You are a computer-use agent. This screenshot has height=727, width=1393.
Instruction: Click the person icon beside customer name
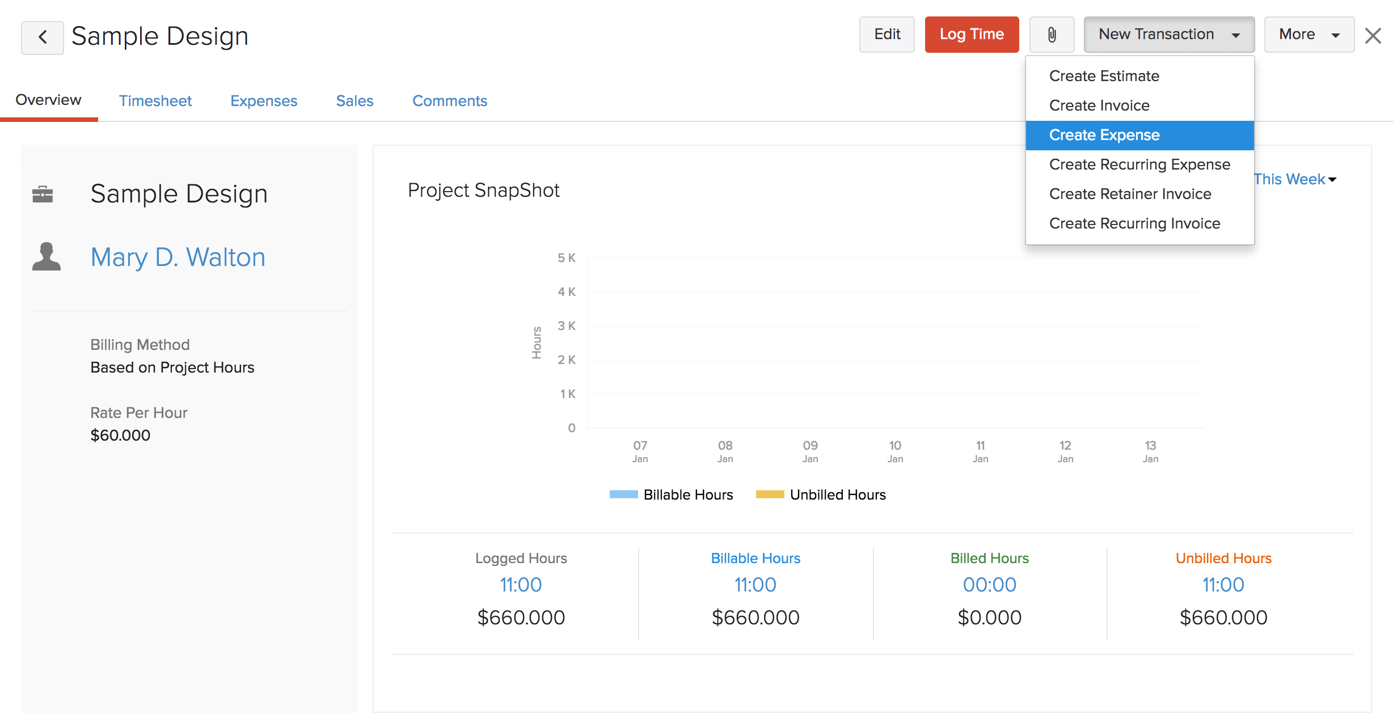coord(47,257)
